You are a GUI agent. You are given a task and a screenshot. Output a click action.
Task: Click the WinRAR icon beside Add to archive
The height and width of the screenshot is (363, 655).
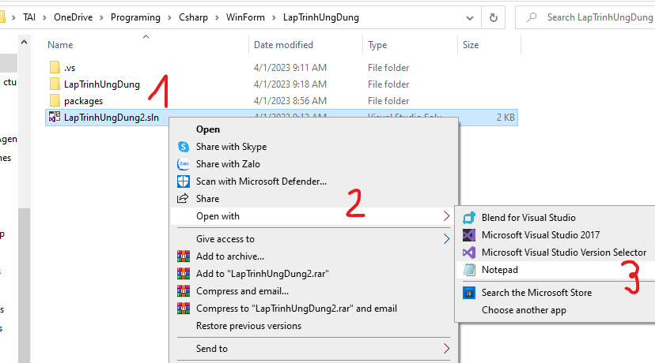click(184, 256)
